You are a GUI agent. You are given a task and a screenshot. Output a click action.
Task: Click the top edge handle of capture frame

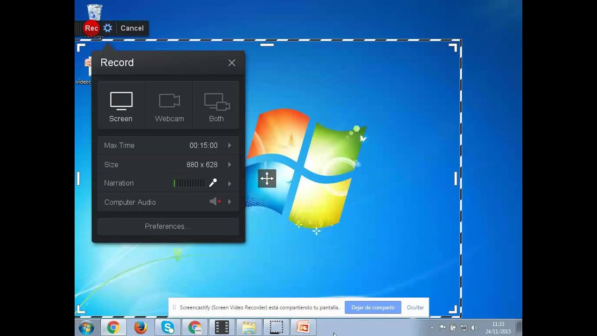(267, 45)
